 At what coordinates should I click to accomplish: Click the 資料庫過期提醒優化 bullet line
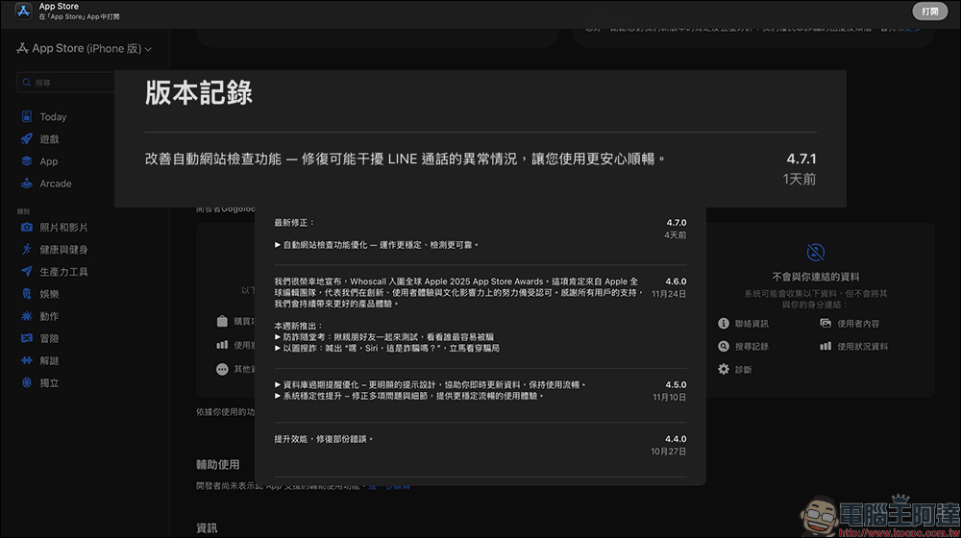click(x=431, y=384)
